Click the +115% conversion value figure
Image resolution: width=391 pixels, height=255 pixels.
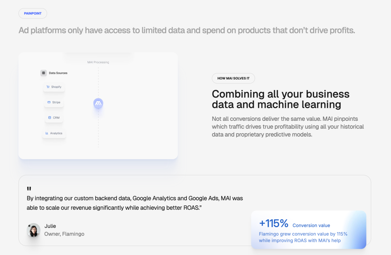(274, 223)
